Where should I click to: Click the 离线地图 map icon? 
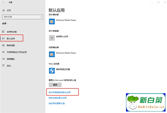coord(3,45)
